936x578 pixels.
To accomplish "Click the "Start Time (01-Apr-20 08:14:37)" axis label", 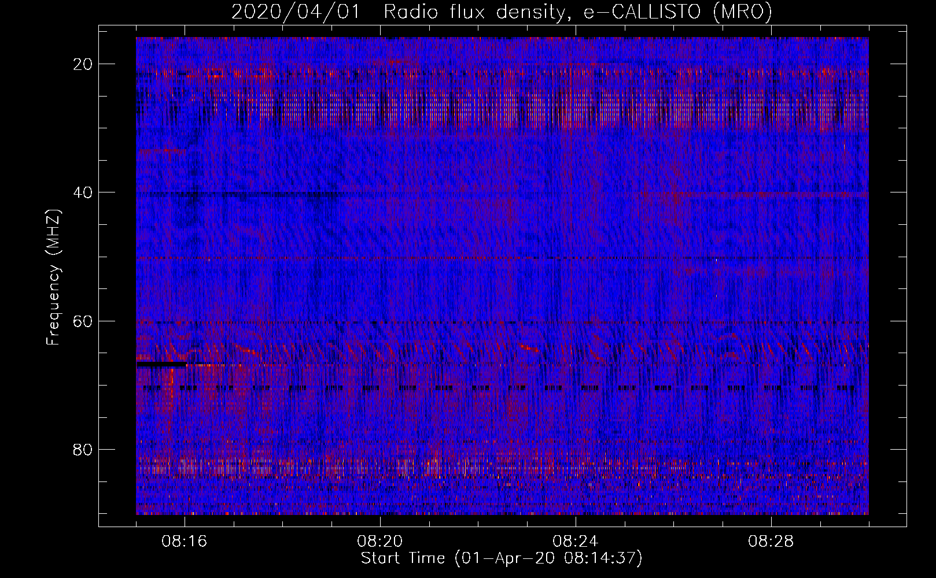I will (502, 558).
